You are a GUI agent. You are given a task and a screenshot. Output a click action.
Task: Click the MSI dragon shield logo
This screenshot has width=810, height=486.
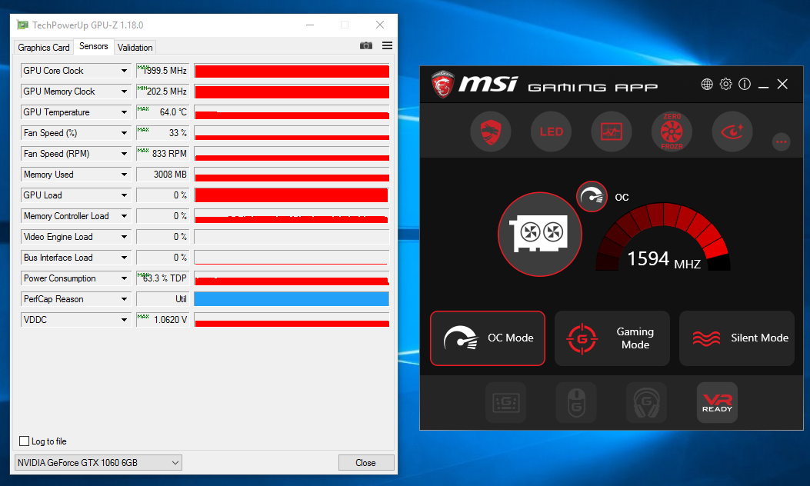(x=442, y=84)
